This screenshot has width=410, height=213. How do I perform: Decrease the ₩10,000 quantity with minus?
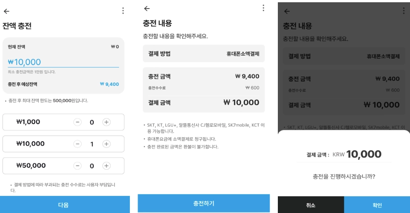[x=78, y=144]
